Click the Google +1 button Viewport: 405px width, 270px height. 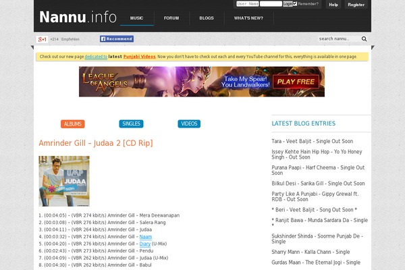click(42, 39)
